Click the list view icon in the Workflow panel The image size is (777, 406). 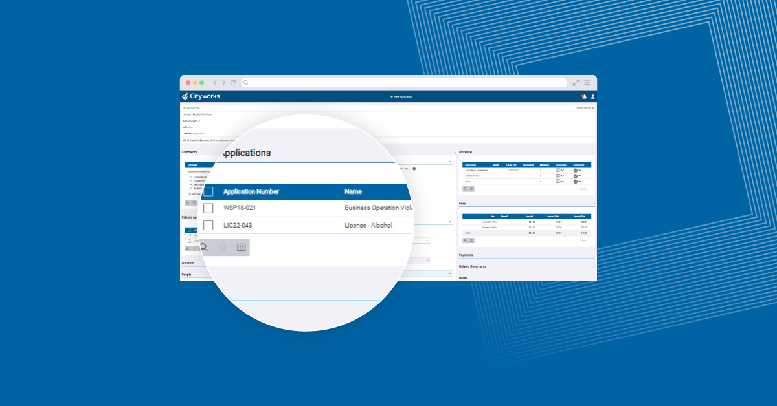coord(470,189)
